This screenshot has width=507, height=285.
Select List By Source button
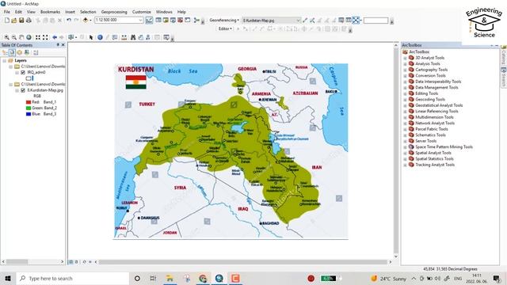(x=12, y=52)
